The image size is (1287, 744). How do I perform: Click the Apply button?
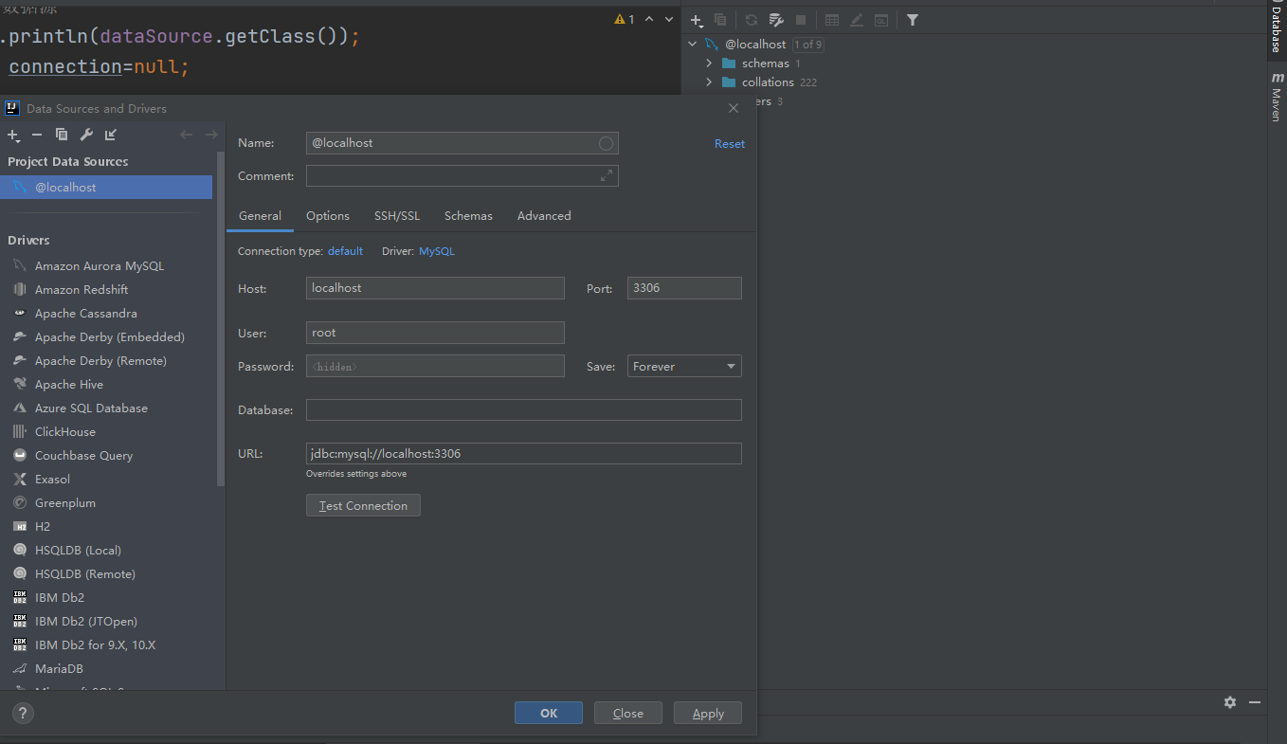[708, 714]
